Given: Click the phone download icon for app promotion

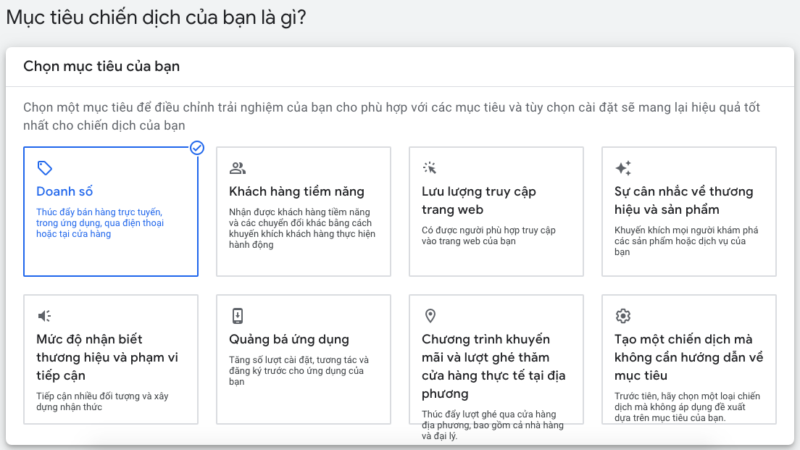Looking at the screenshot, I should (238, 316).
